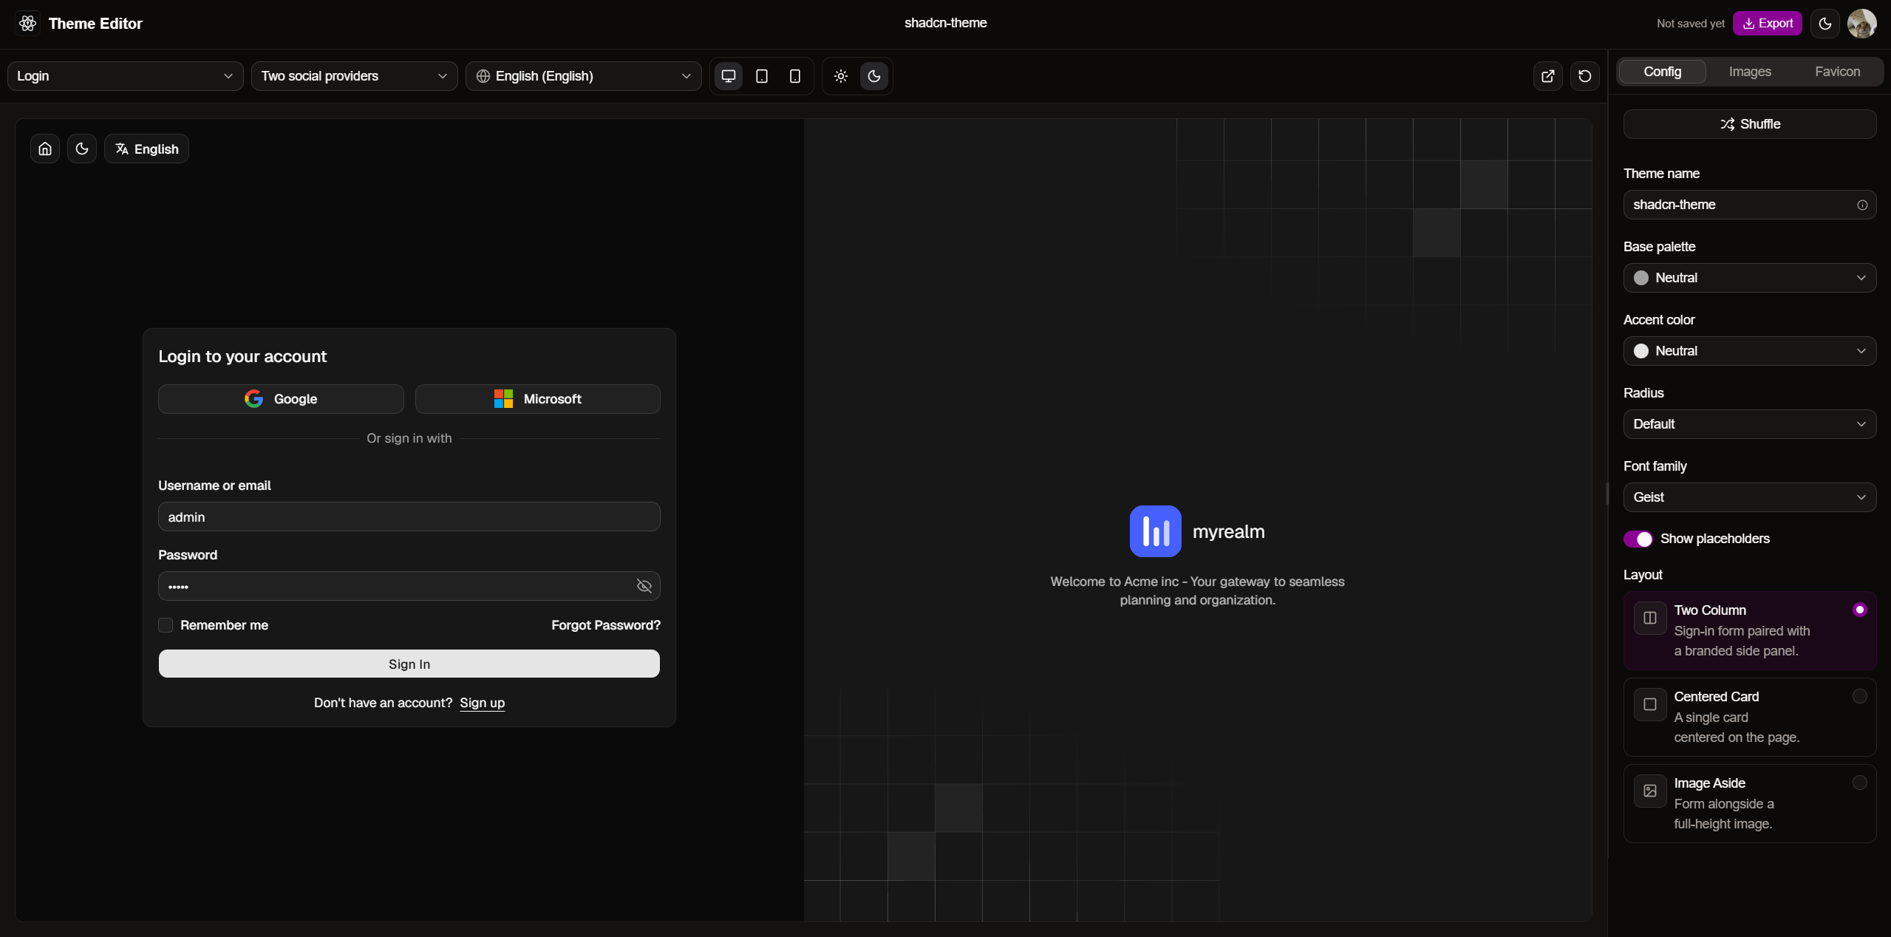Viewport: 1891px width, 937px height.
Task: Click the Theme Editor atom logo
Action: (28, 24)
